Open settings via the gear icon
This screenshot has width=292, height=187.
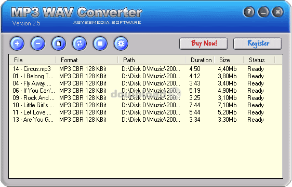[121, 44]
